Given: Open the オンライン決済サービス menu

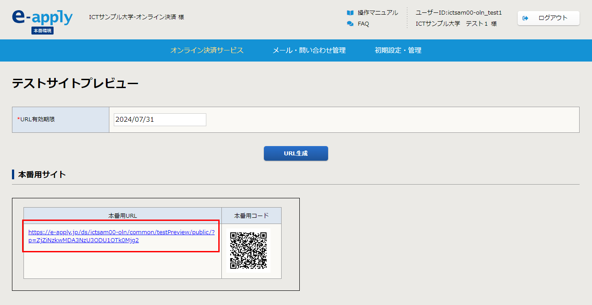Looking at the screenshot, I should (x=207, y=50).
